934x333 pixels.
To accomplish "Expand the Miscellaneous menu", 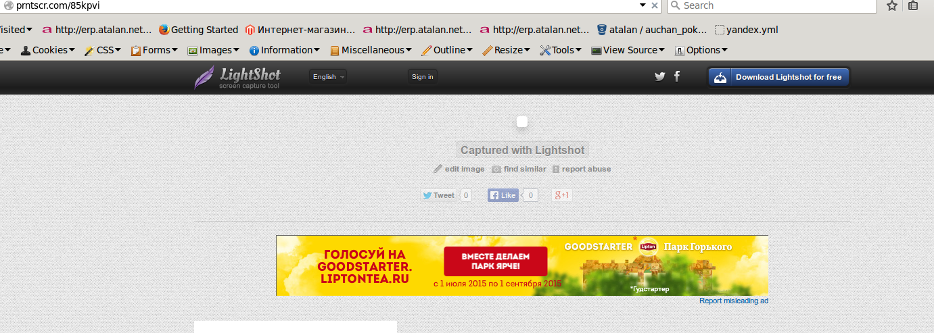I will point(408,50).
